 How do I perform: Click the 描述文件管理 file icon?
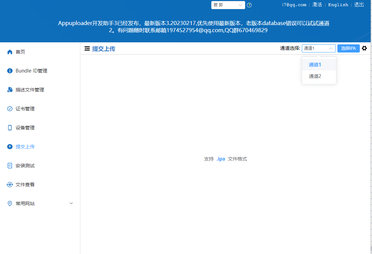[10, 90]
